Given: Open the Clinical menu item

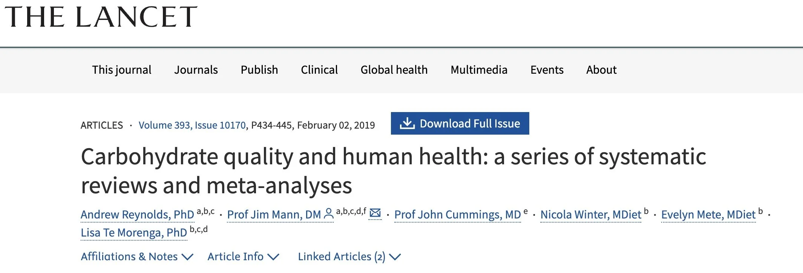Looking at the screenshot, I should [x=319, y=70].
